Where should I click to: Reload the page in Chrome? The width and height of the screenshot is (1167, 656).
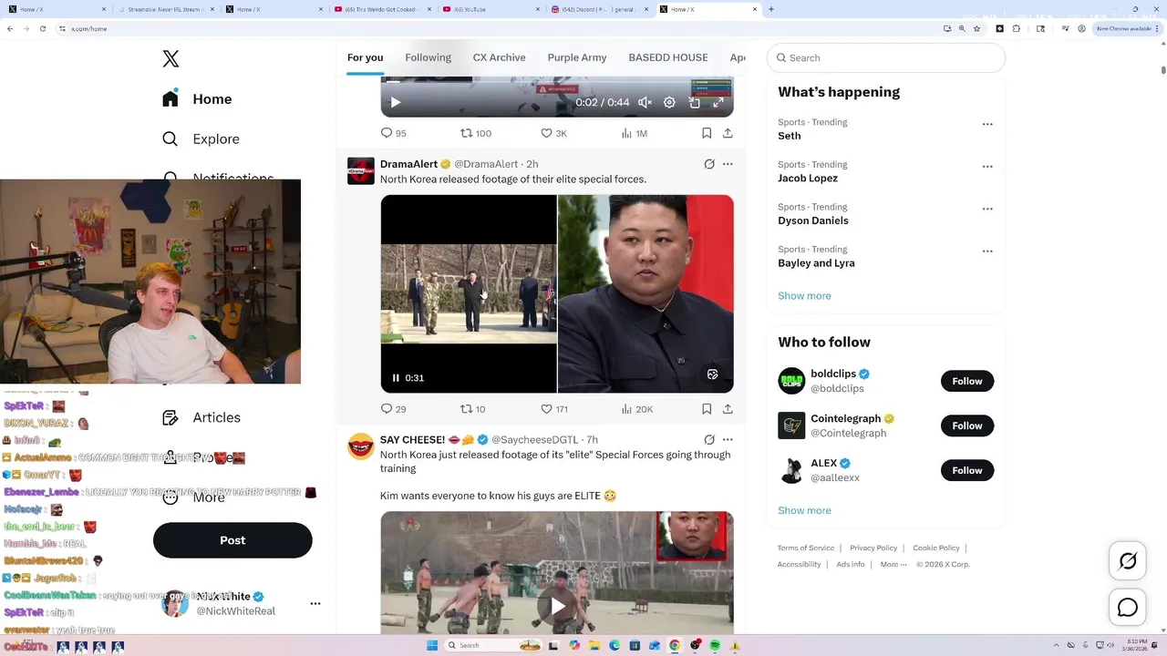[41, 28]
